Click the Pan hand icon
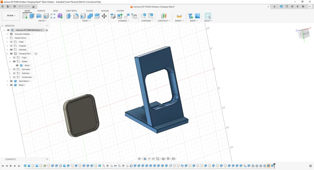This screenshot has width=314, height=170. click(x=149, y=159)
